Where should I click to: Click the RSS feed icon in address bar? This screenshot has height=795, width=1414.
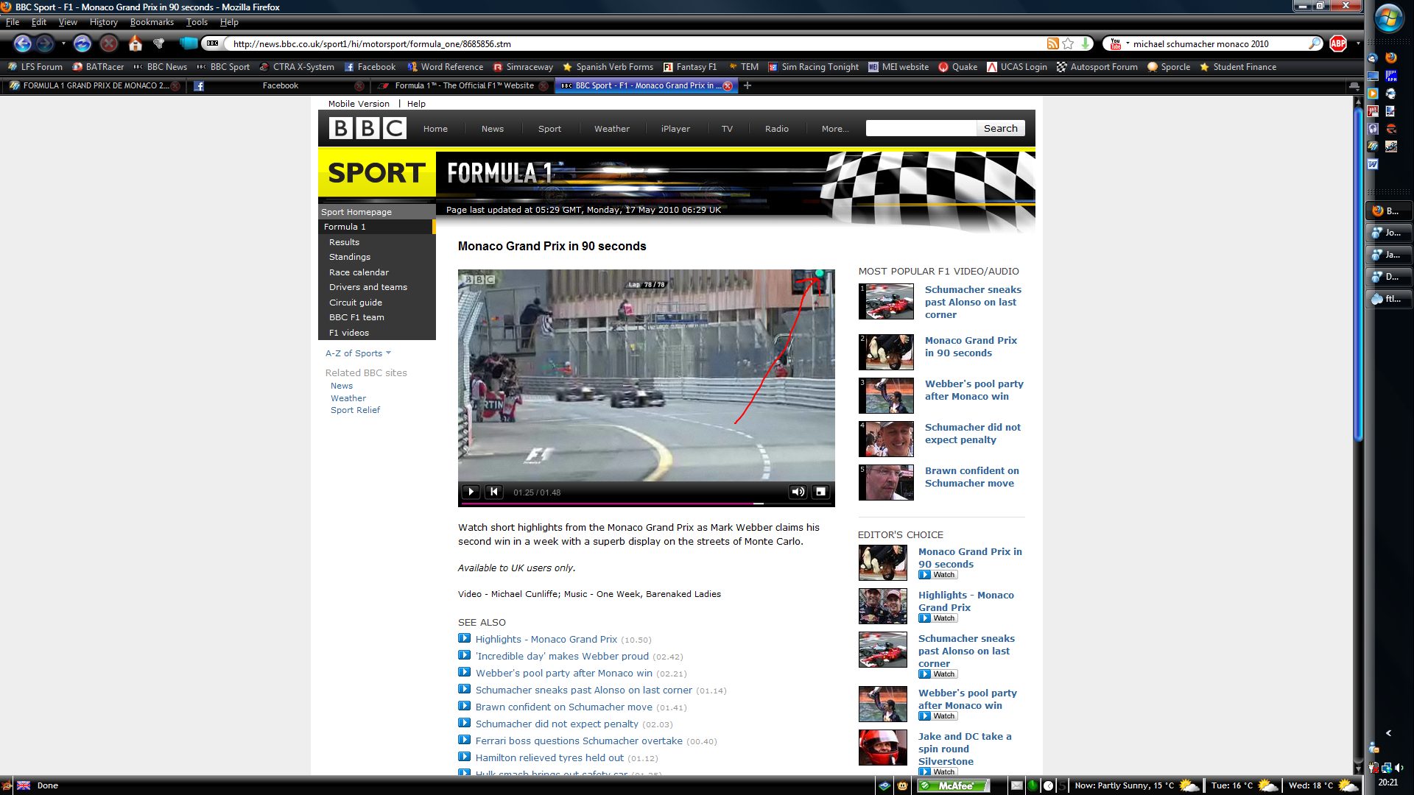(x=1052, y=44)
